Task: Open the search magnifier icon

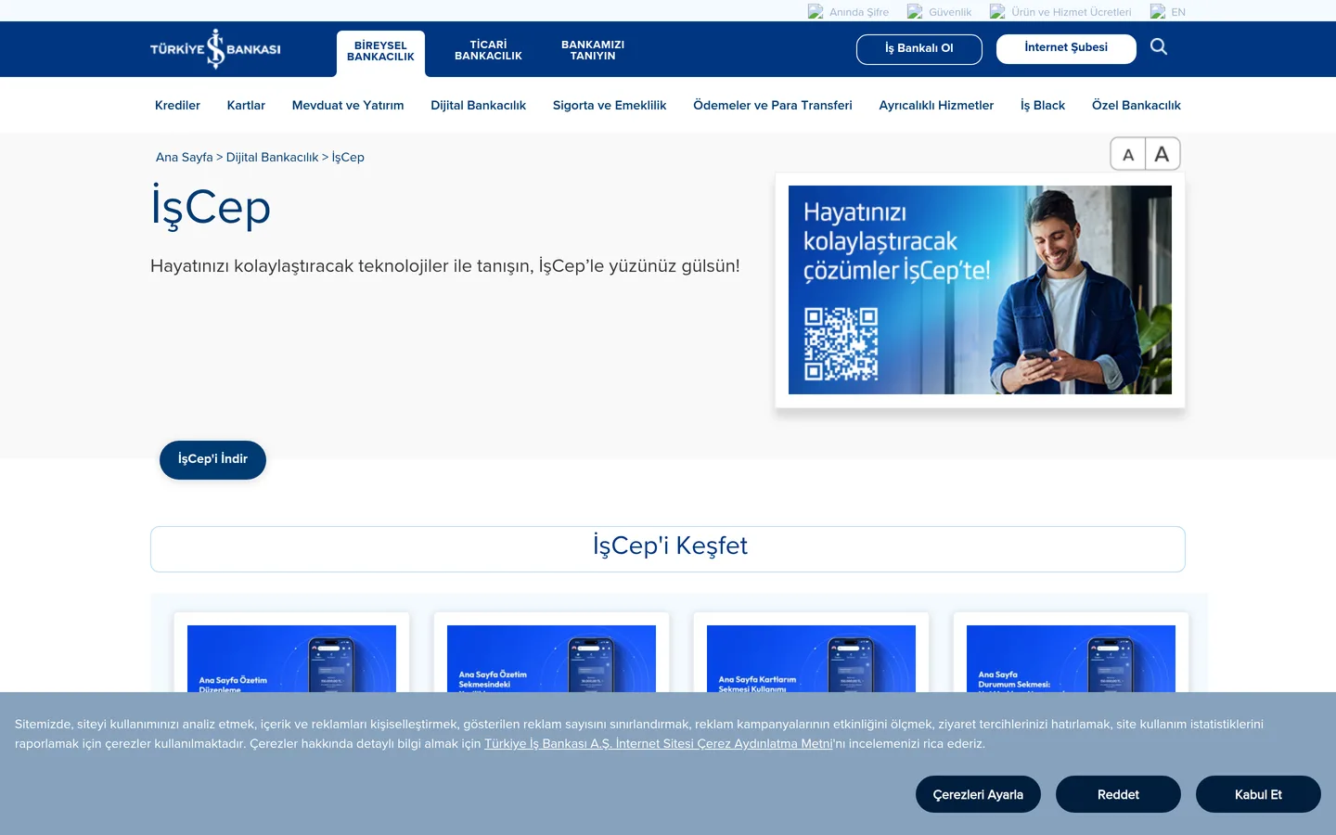Action: [1159, 47]
